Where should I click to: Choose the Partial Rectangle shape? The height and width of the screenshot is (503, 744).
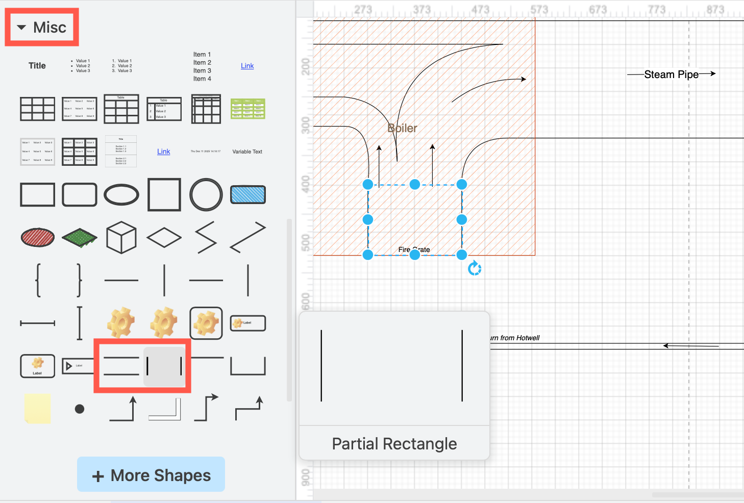(164, 366)
